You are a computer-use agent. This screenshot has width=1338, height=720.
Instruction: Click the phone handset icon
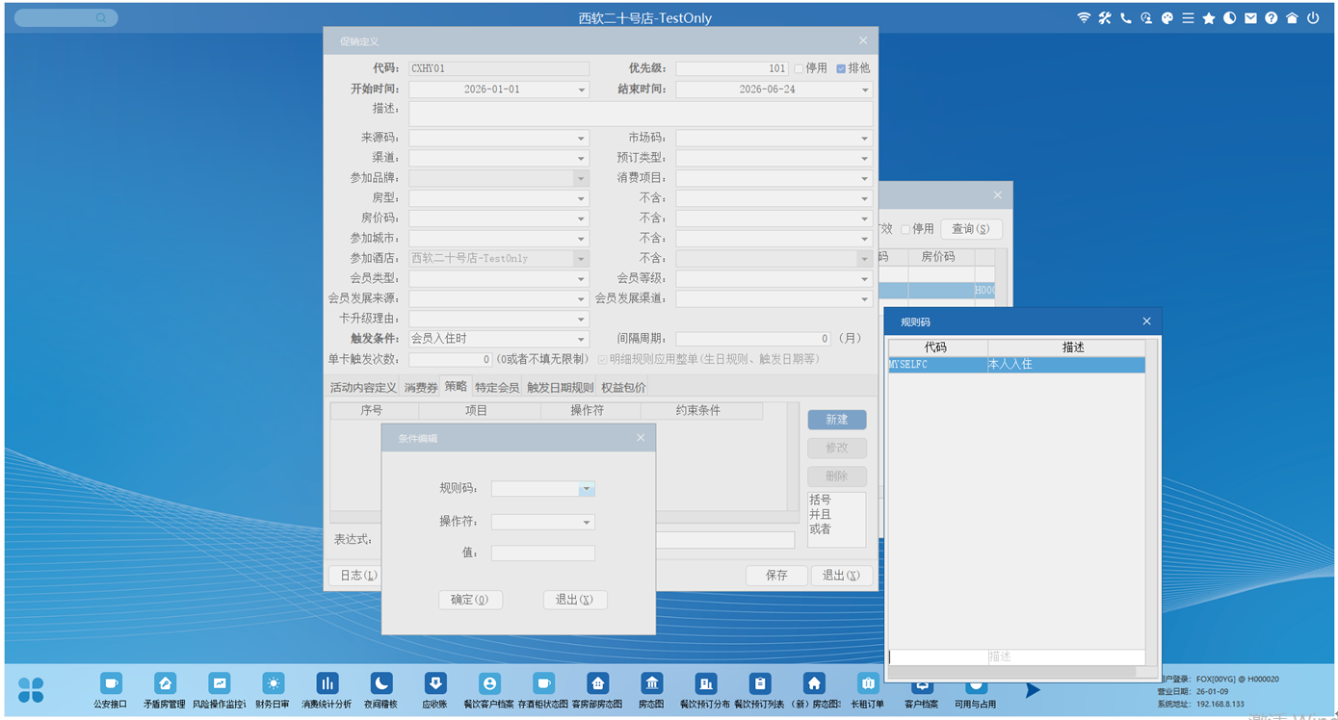point(1125,17)
